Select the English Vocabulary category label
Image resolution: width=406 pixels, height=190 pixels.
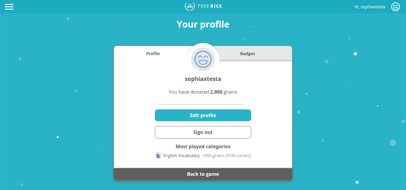181,156
